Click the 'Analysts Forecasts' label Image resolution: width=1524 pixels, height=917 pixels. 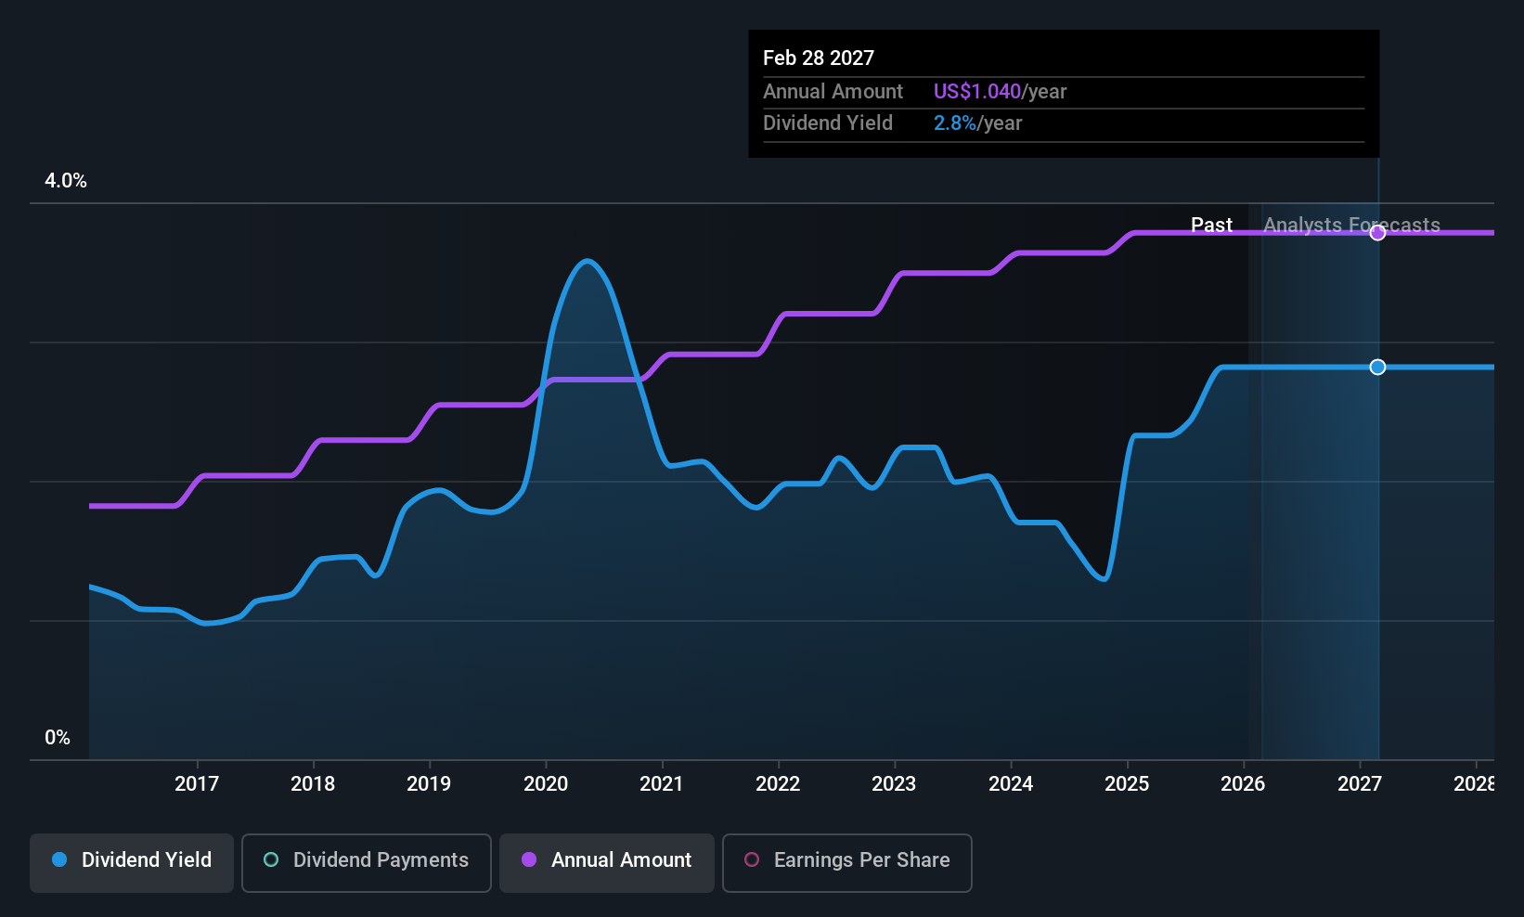(1351, 226)
